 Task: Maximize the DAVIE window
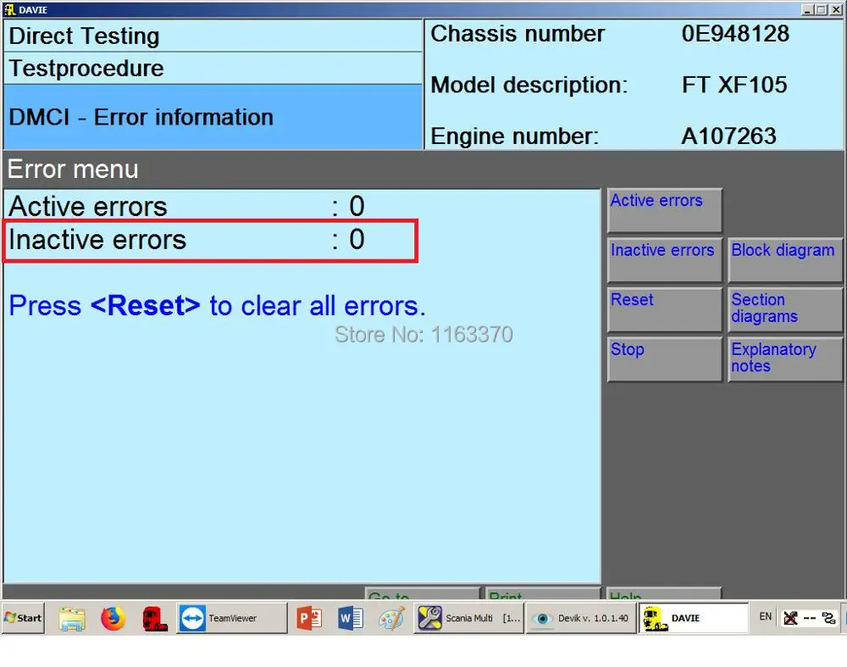pyautogui.click(x=821, y=9)
